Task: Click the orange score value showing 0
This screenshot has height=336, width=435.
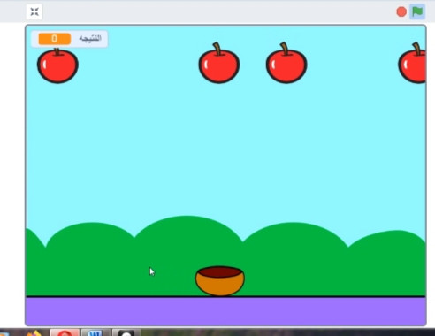Action: point(55,39)
